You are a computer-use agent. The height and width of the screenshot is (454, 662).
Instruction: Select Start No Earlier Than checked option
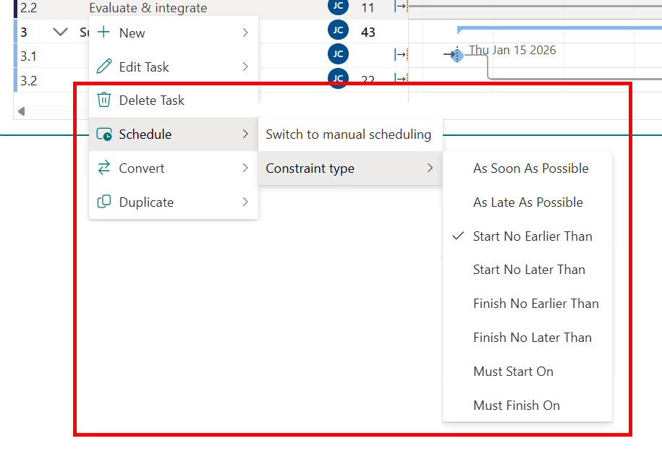click(x=532, y=236)
